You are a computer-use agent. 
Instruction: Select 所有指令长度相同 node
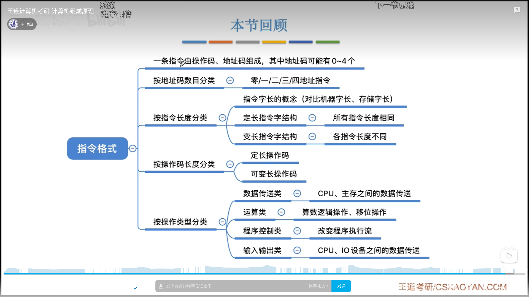pyautogui.click(x=363, y=118)
